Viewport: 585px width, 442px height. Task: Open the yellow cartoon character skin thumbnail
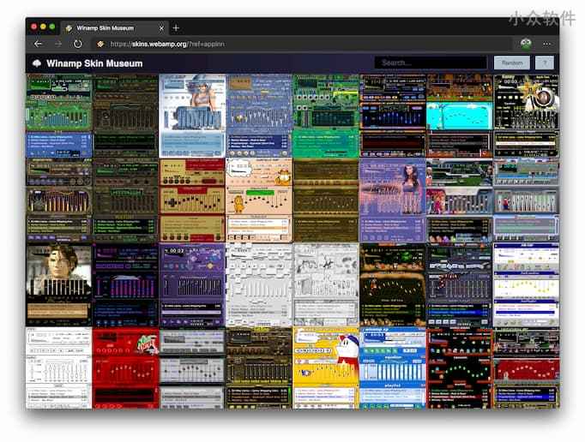[x=326, y=368]
